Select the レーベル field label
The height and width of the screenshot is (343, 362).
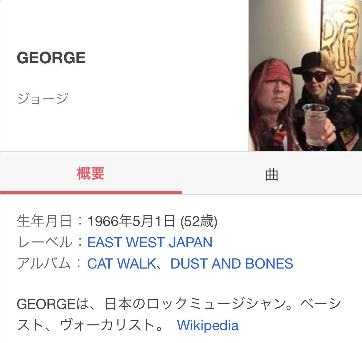[x=45, y=242]
